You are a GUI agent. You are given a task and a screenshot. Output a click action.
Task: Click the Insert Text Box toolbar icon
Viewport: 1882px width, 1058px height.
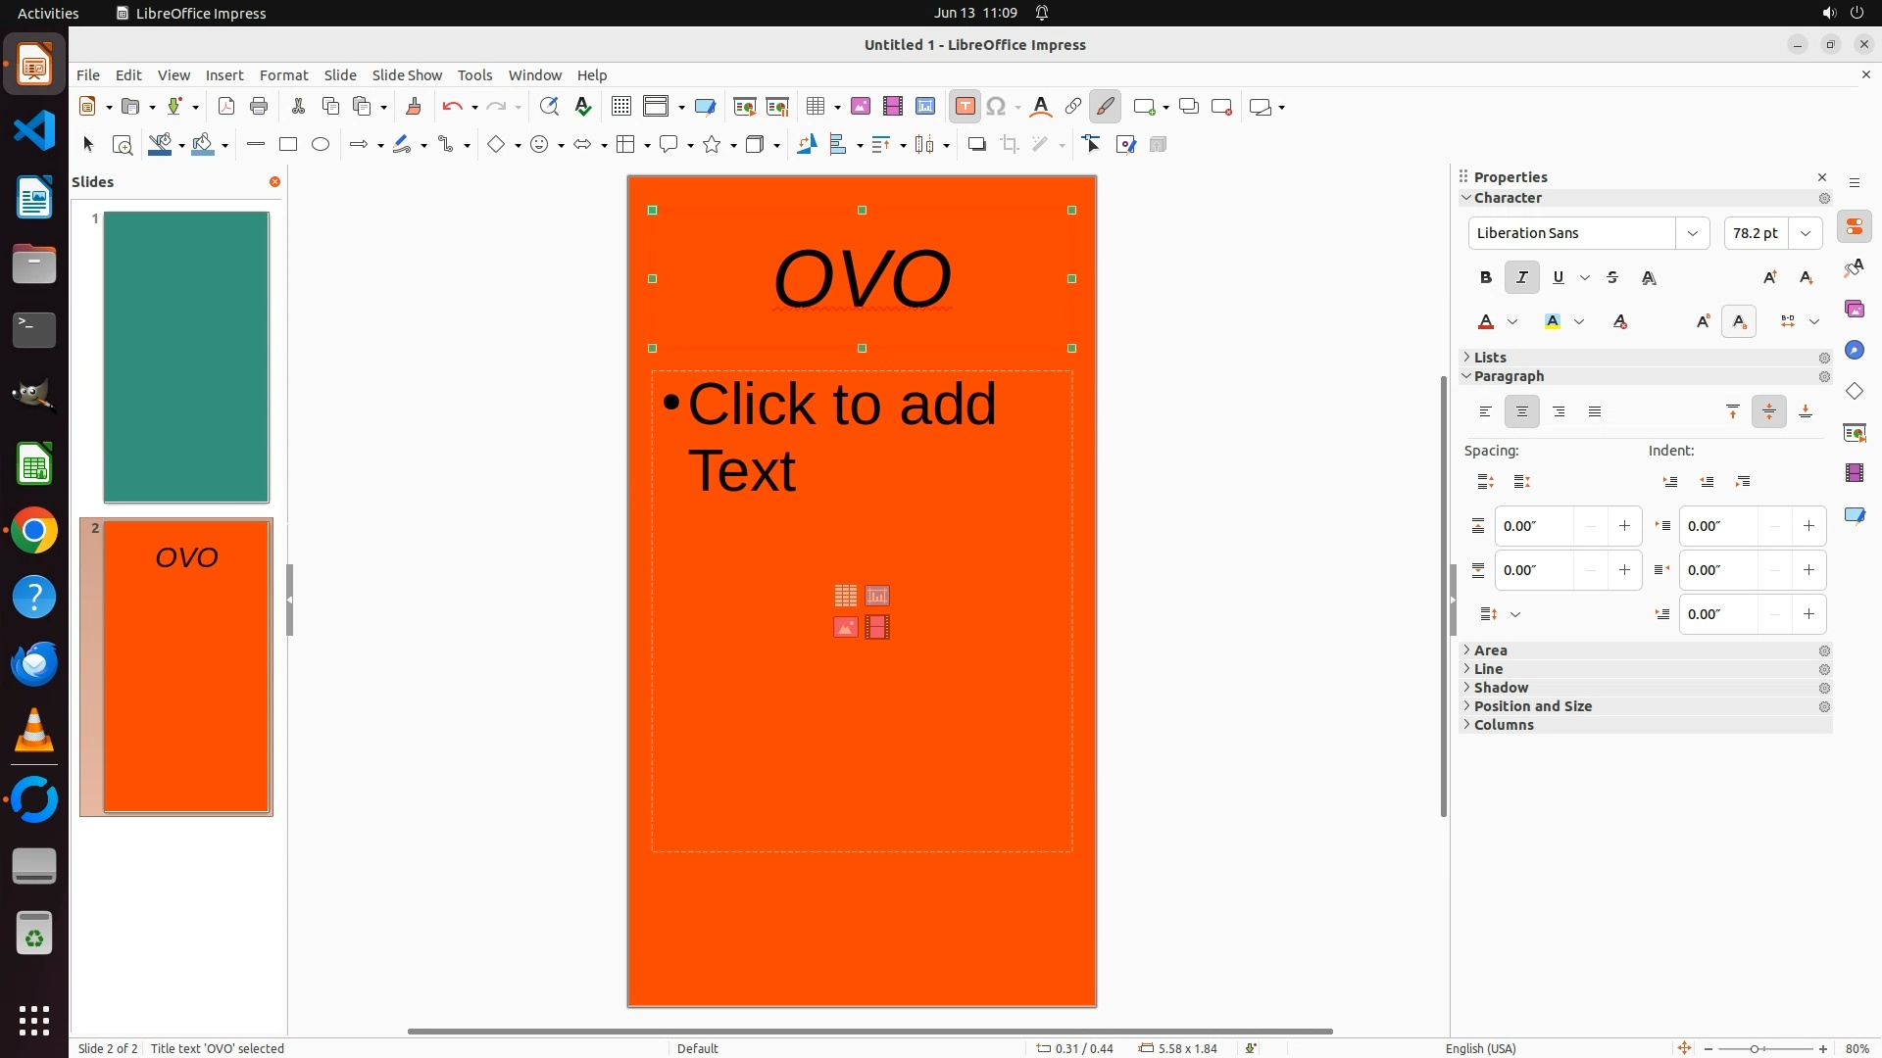point(965,107)
